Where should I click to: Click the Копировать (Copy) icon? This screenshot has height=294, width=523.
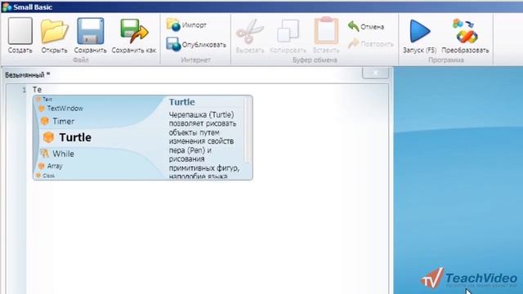(288, 31)
